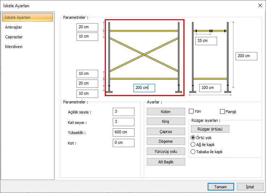Edit the Yükseklik 600 cm field
The image size is (266, 193).
coord(124,132)
